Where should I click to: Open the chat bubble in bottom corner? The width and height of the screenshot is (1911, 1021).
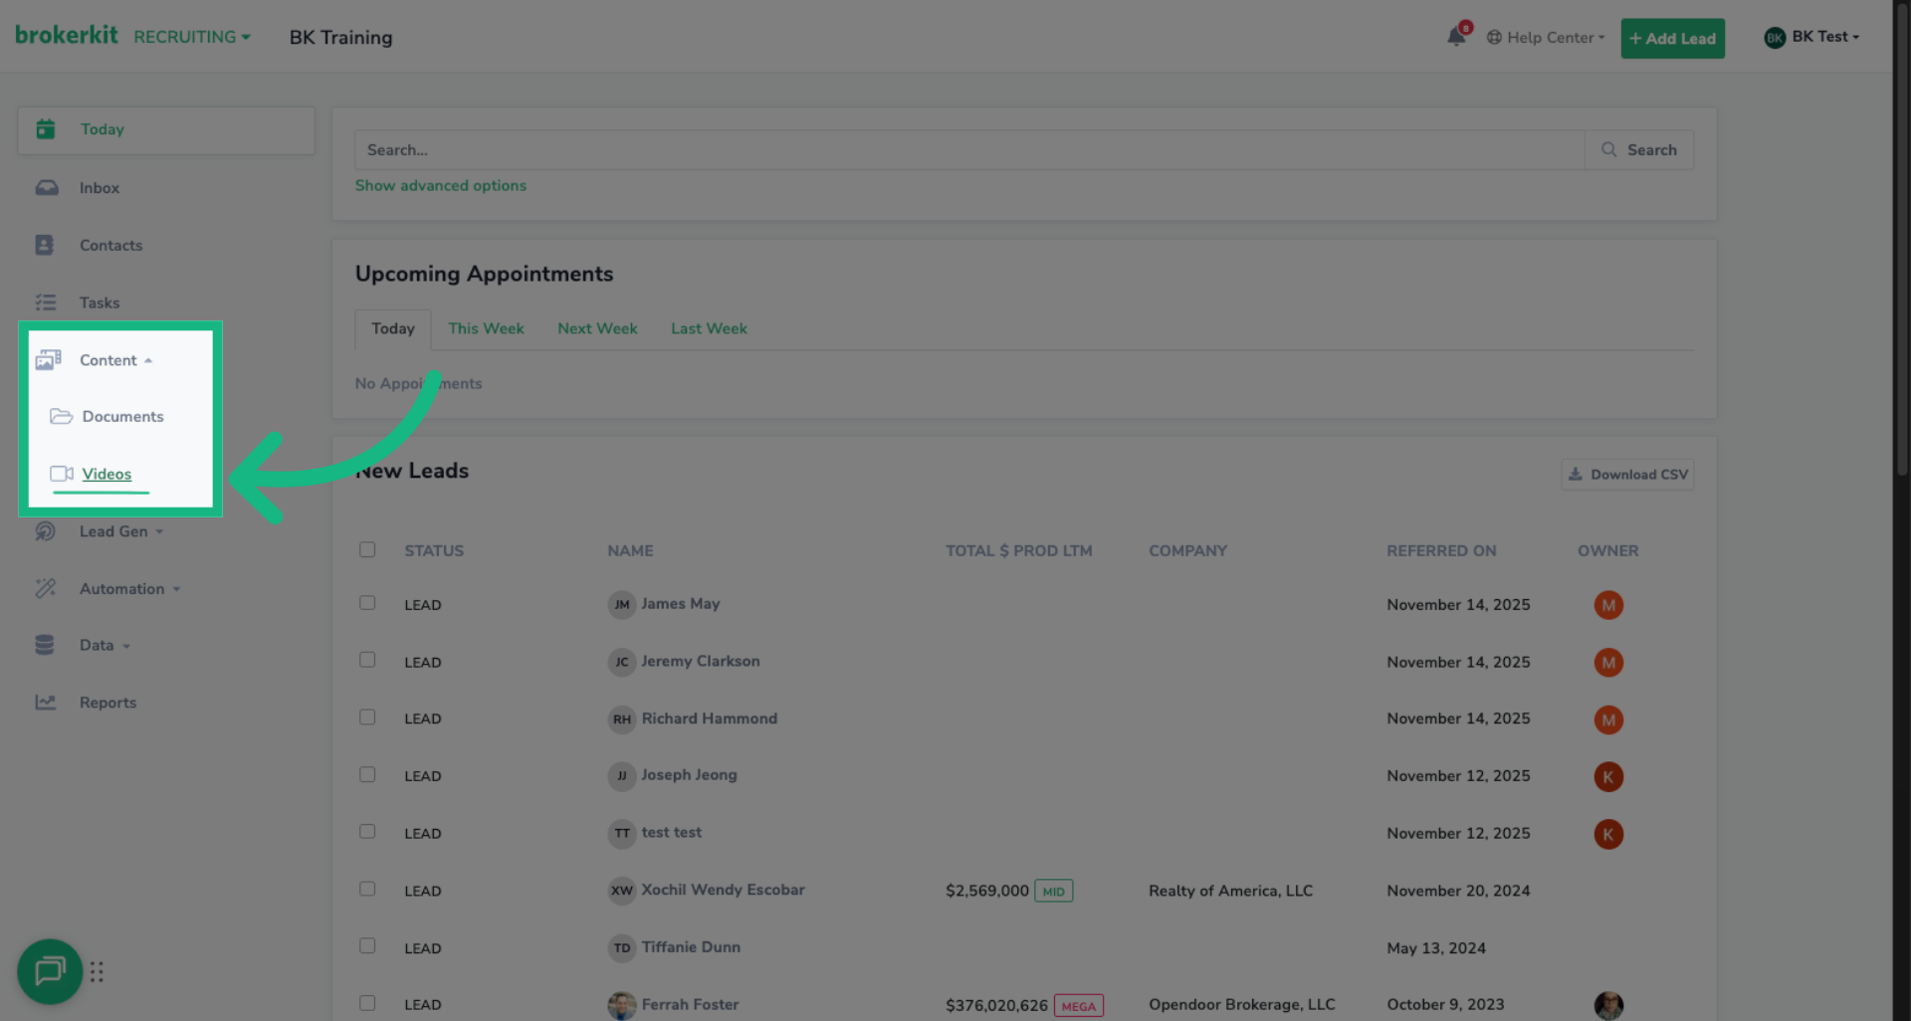click(50, 972)
